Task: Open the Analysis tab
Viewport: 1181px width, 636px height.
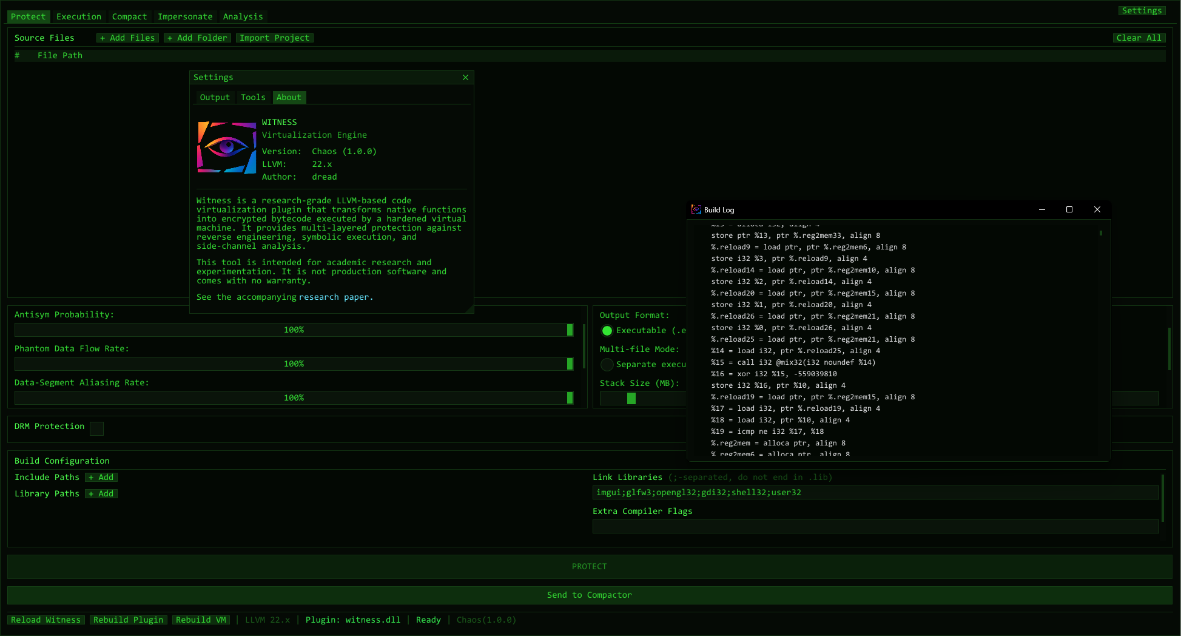Action: click(243, 16)
